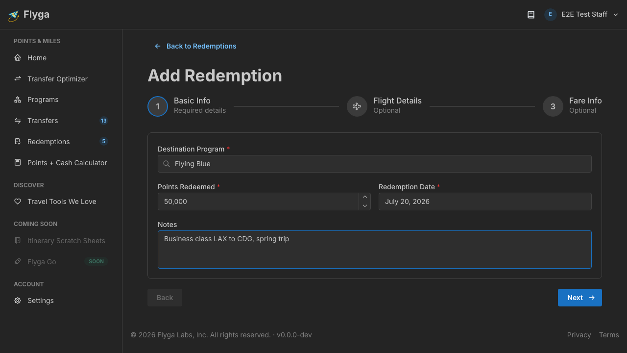Click inside the Notes text area
The image size is (627, 353).
[x=375, y=250]
